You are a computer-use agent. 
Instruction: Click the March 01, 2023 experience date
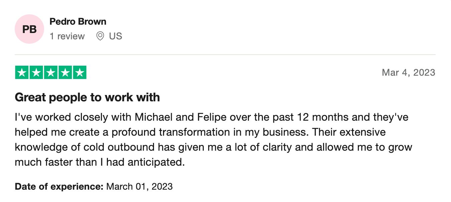coord(139,186)
